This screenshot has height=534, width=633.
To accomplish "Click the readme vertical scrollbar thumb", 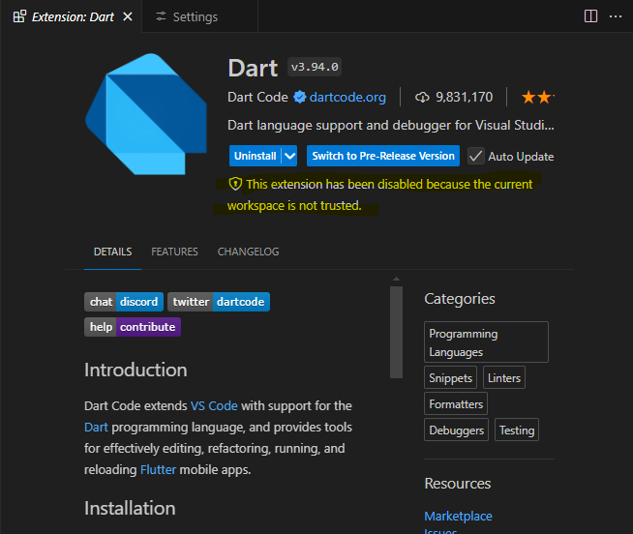I will click(397, 332).
